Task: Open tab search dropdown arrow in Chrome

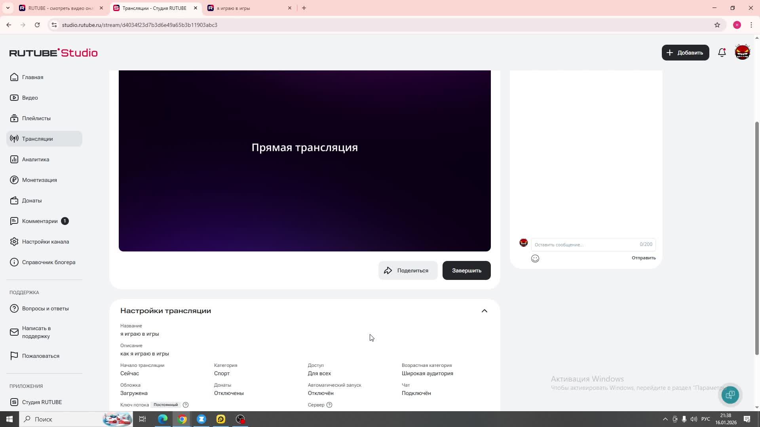Action: pyautogui.click(x=8, y=8)
